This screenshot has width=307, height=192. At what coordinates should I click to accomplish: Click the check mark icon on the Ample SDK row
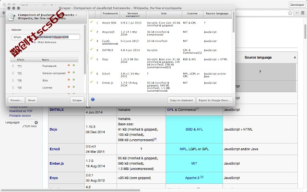(92, 22)
